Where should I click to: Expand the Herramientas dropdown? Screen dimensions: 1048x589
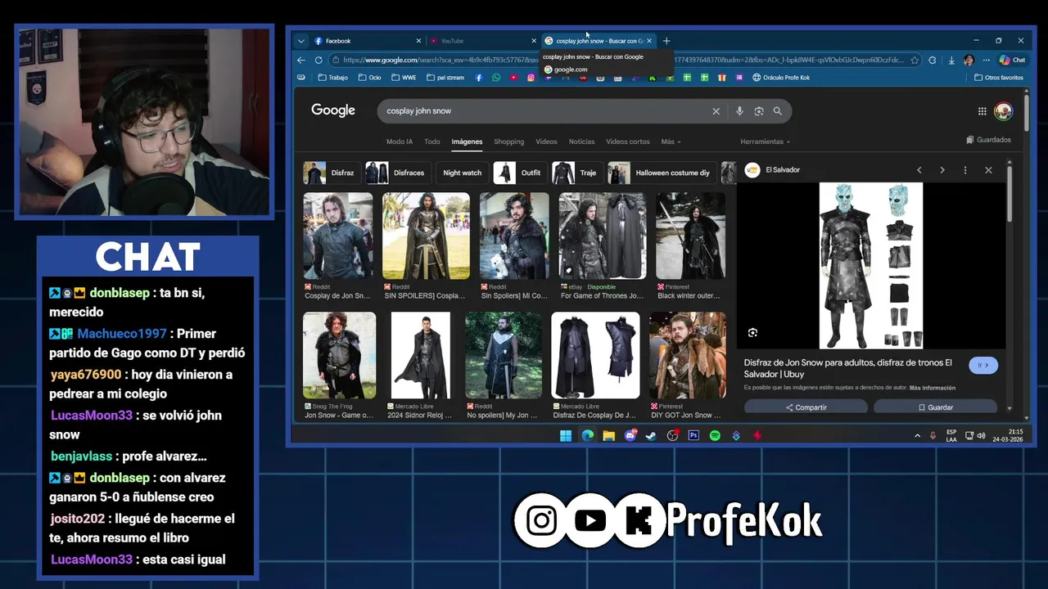click(x=765, y=142)
